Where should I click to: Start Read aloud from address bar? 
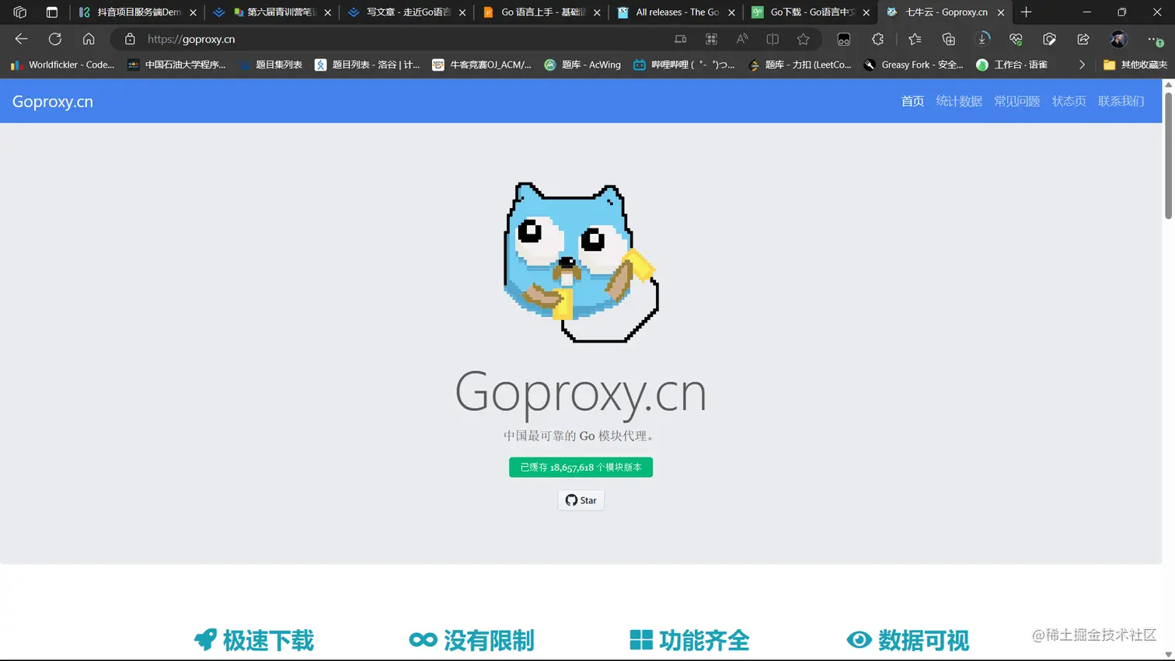click(x=742, y=39)
